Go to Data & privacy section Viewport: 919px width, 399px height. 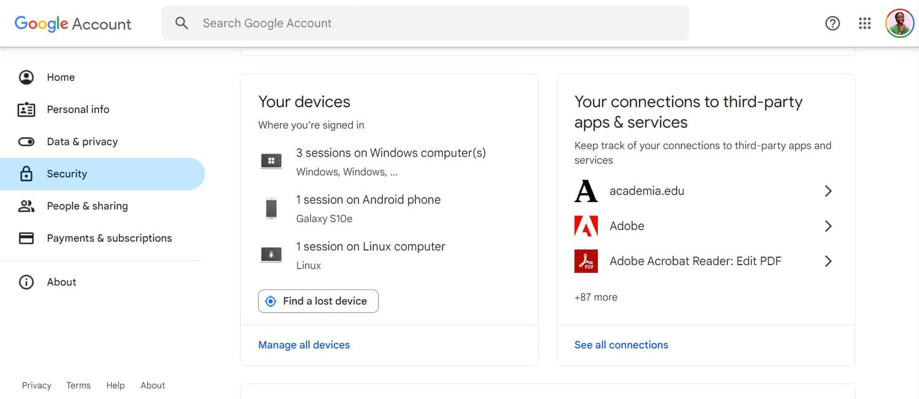coord(82,141)
